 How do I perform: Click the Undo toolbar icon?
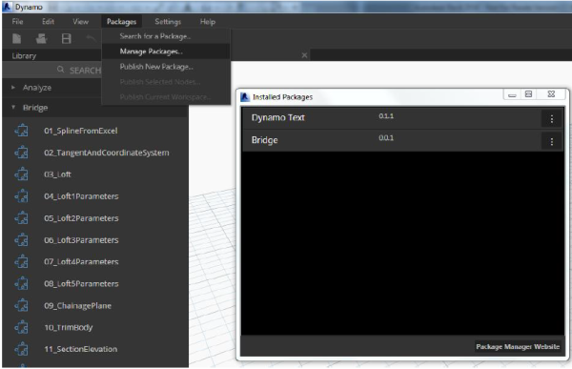pyautogui.click(x=91, y=38)
